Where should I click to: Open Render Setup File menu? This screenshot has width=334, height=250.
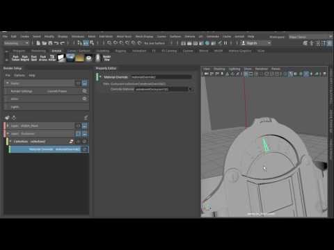8,76
